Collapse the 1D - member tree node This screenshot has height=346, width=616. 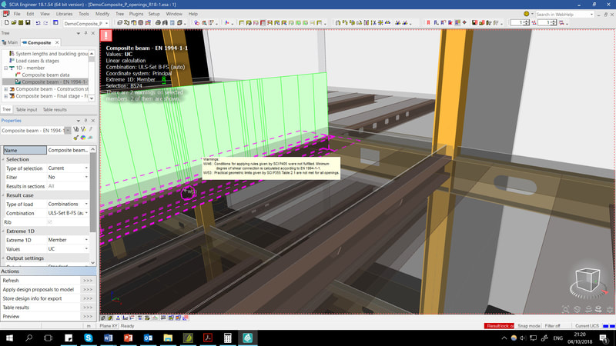pyautogui.click(x=6, y=68)
